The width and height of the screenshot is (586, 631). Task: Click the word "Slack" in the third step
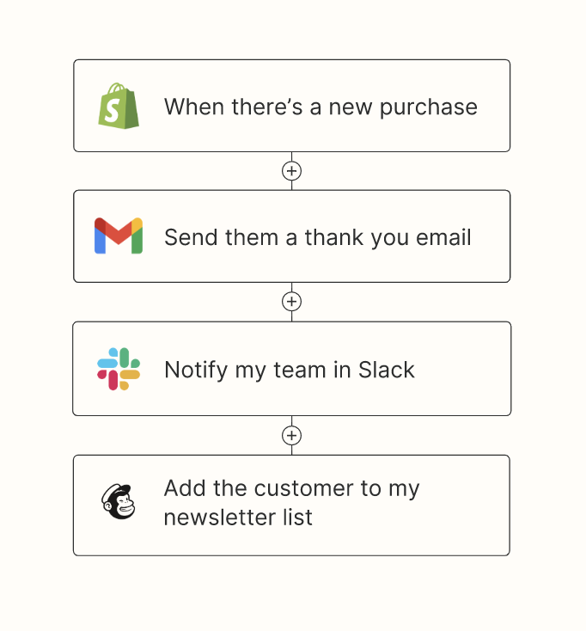pos(386,370)
